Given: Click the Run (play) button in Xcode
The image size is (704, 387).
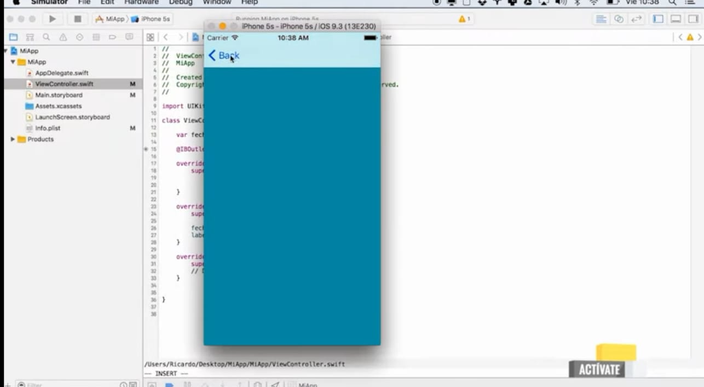Looking at the screenshot, I should (53, 19).
